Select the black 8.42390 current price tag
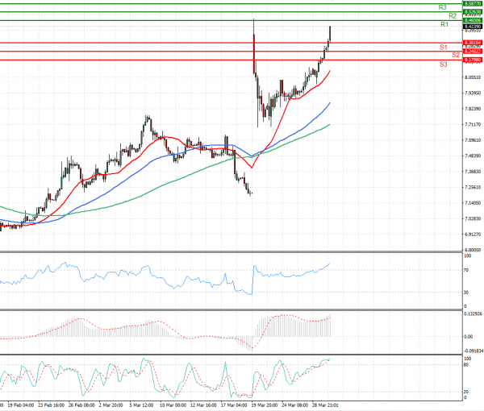 click(473, 27)
